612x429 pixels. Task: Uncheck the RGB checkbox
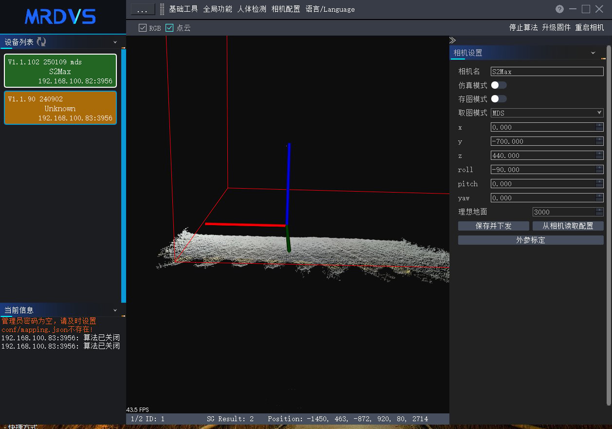(x=143, y=28)
